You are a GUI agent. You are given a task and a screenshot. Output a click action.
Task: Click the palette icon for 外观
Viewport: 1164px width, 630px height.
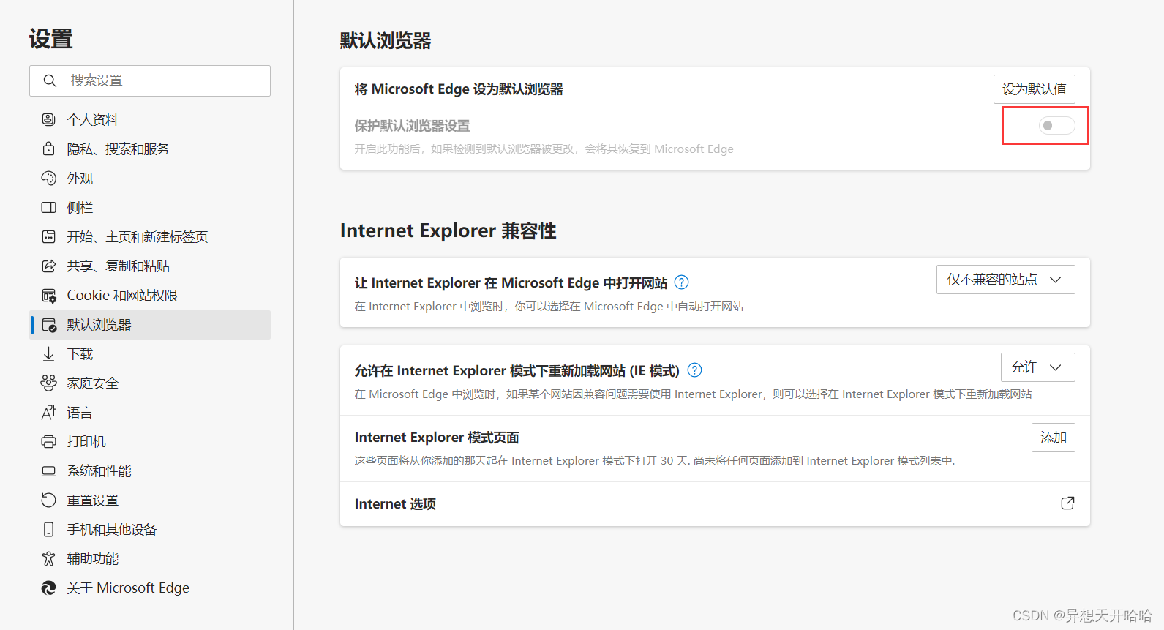point(48,178)
